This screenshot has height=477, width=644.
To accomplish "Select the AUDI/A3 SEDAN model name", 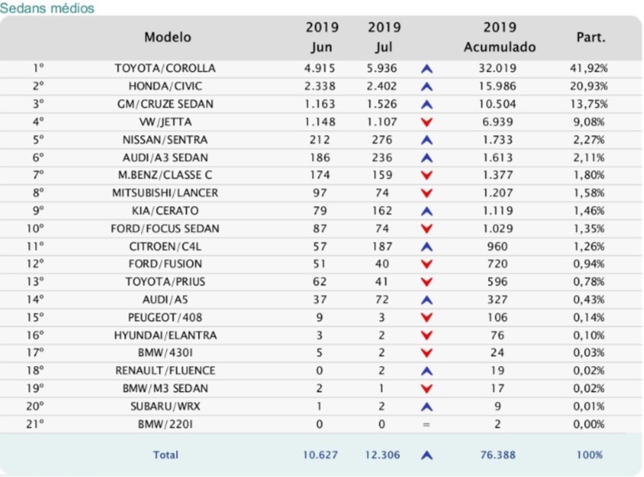I will click(165, 158).
